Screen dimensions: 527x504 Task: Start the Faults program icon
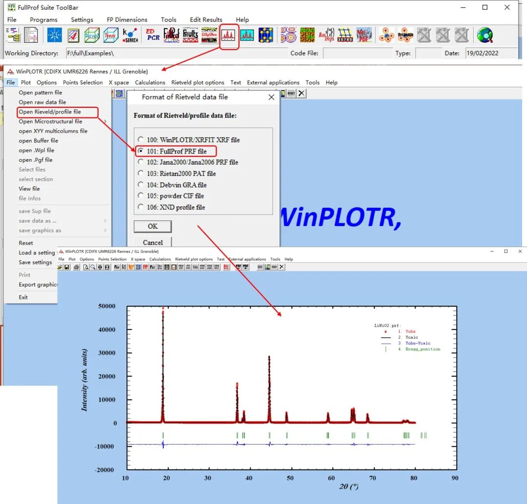[190, 35]
